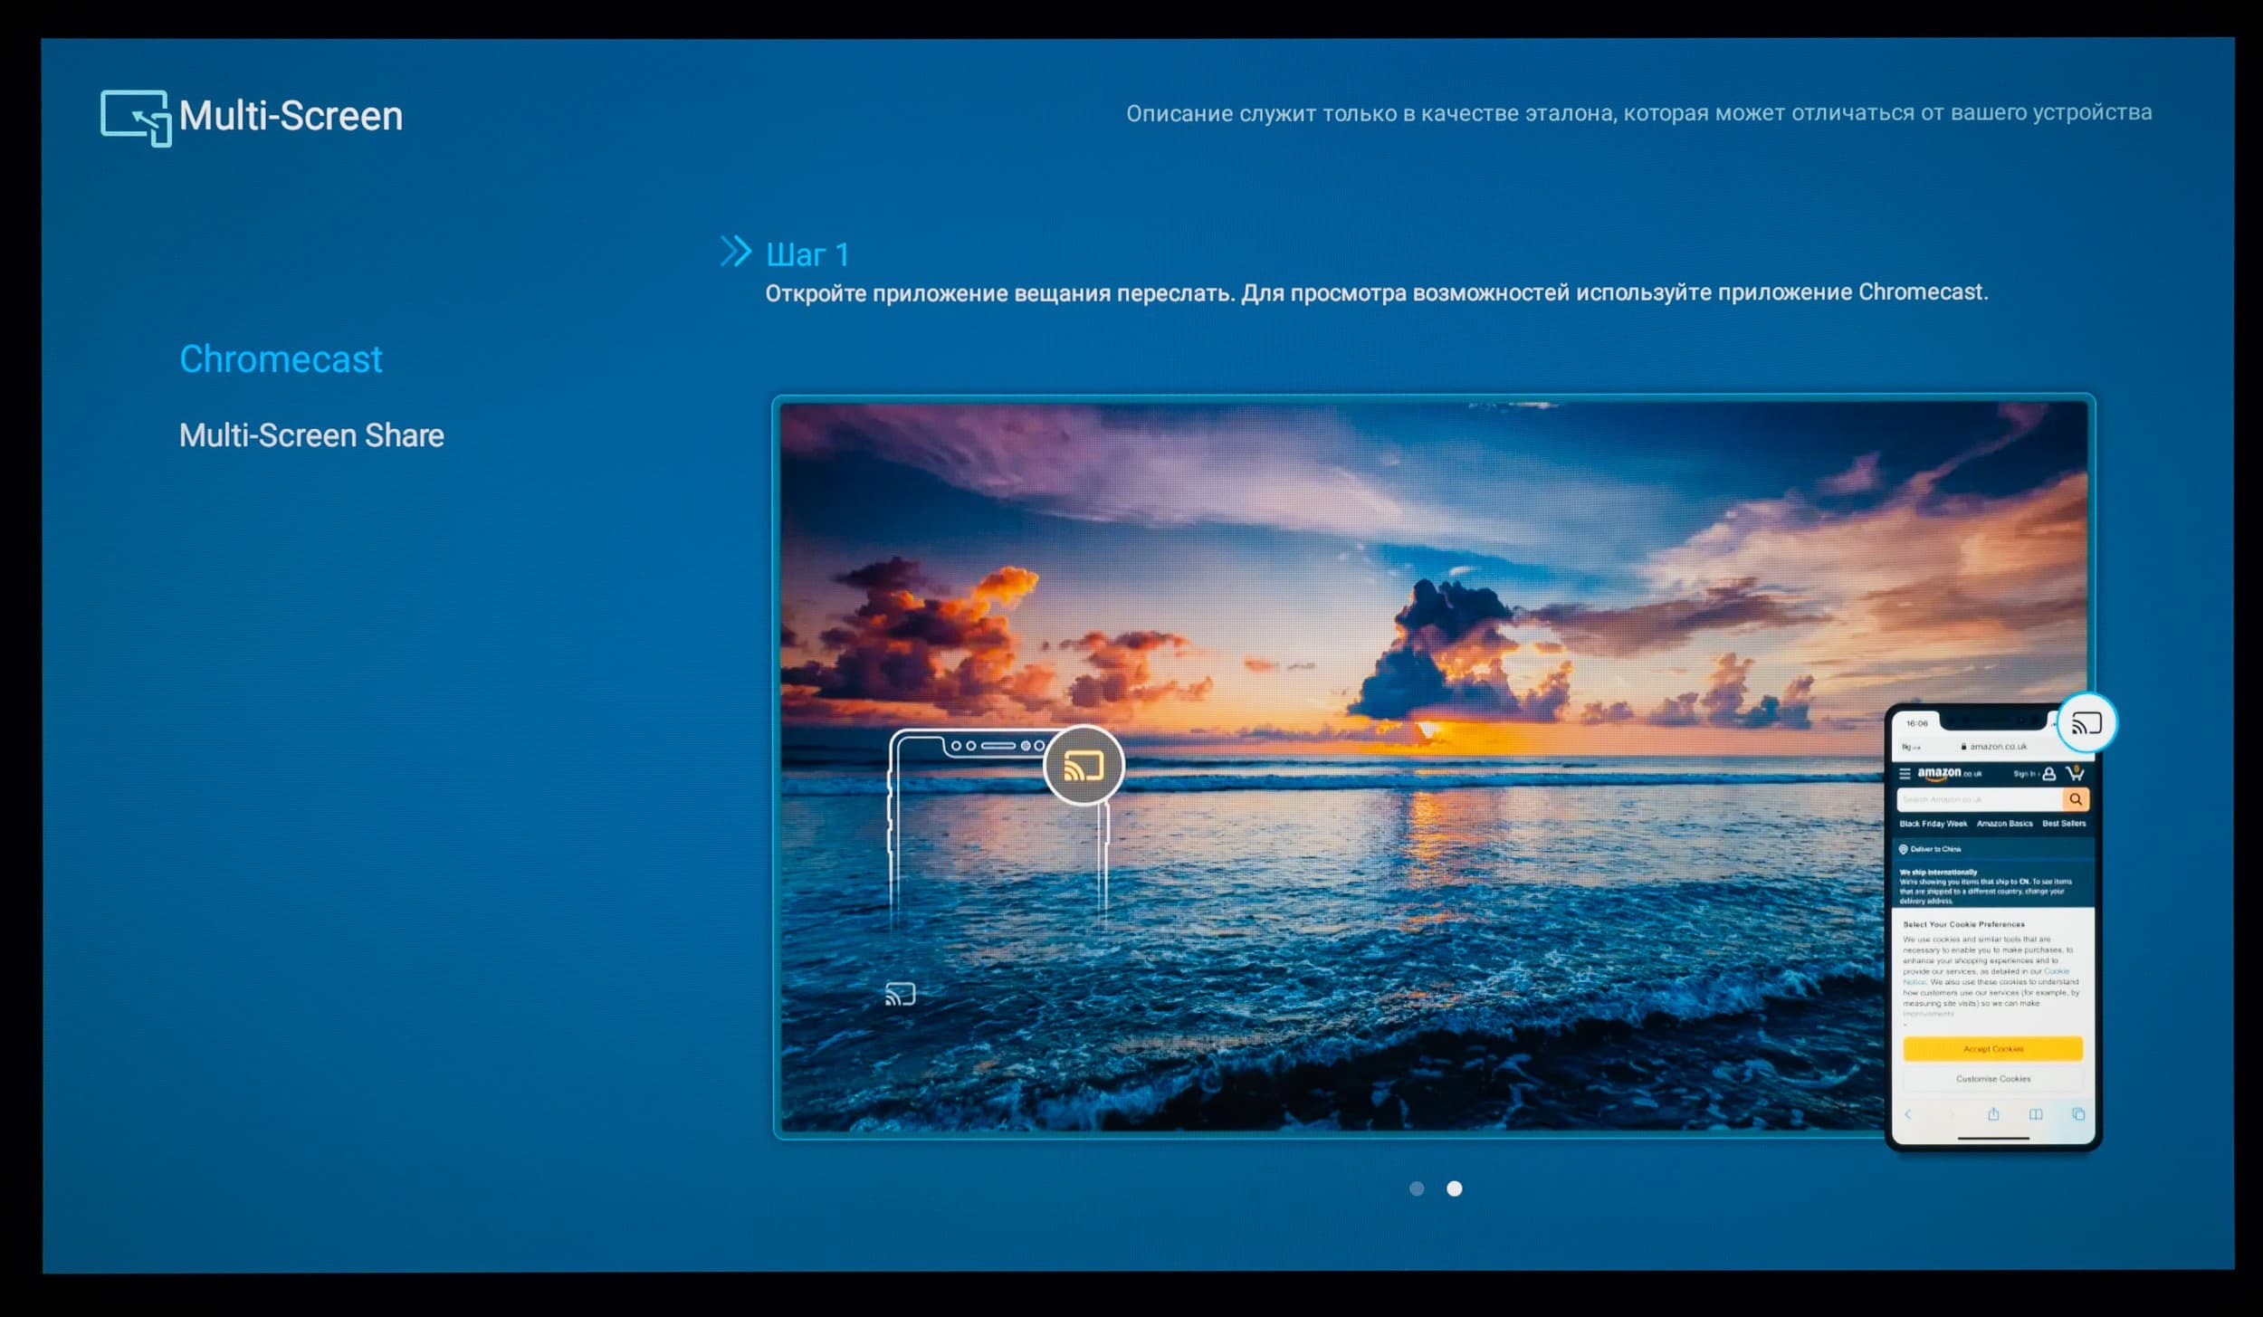The height and width of the screenshot is (1317, 2263).
Task: Open Multi-Screen Share menu item
Action: point(311,435)
